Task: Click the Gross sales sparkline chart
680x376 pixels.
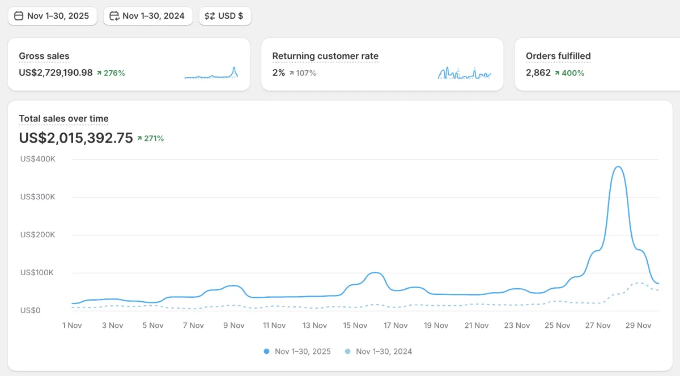Action: (211, 72)
